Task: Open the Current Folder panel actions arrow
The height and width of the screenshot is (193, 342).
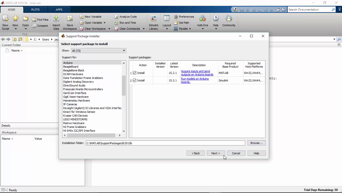Action: point(339,45)
